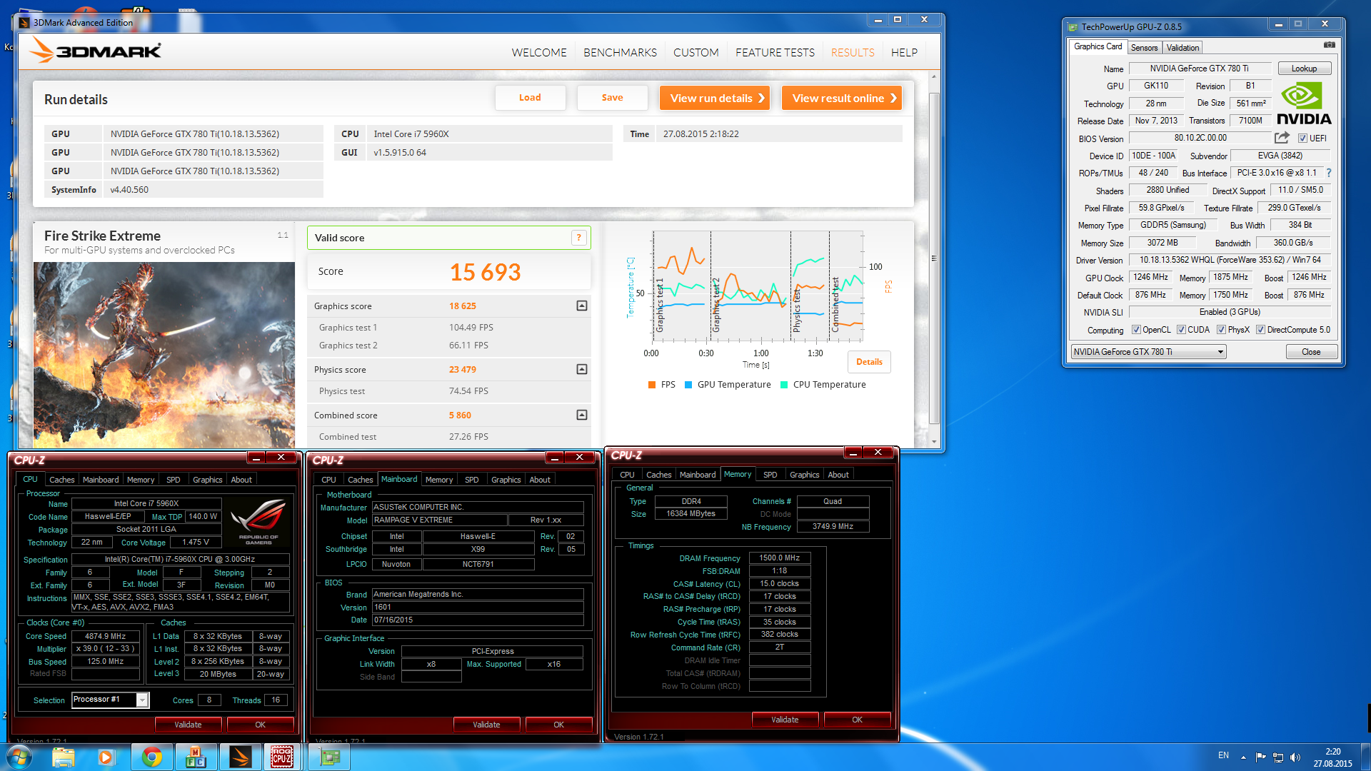Click the Load button in Run details
Screen dimensions: 1371x771
[530, 98]
